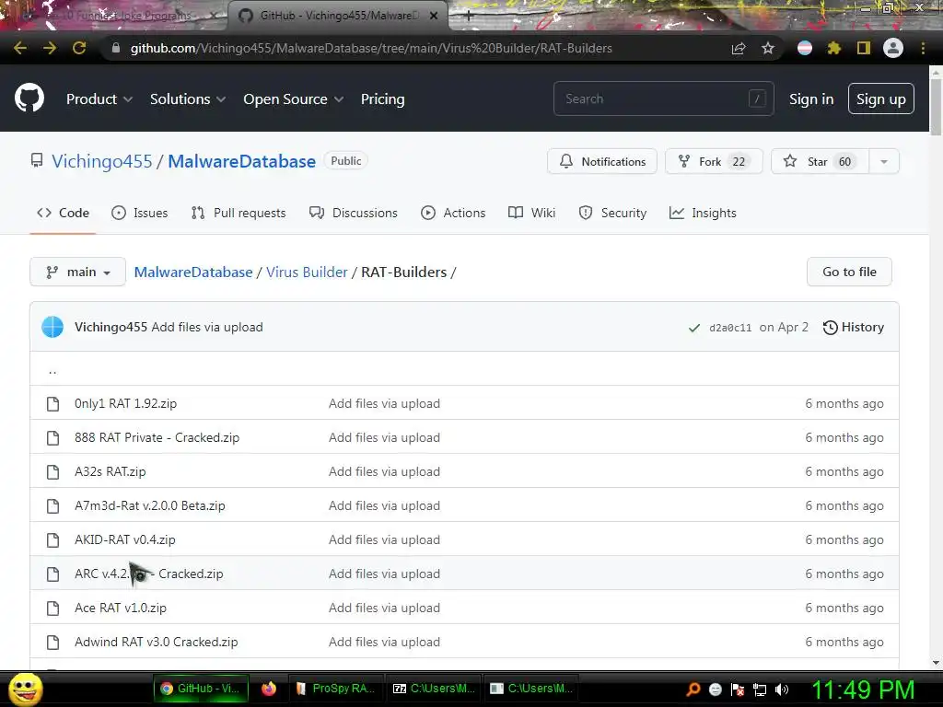Image resolution: width=943 pixels, height=707 pixels.
Task: Open the Wiki tab
Action: click(531, 213)
